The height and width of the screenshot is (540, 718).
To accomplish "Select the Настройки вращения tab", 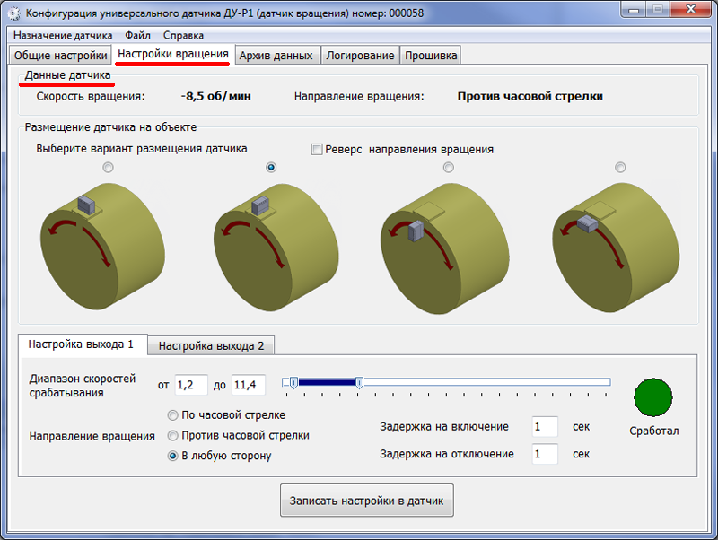I will 173,54.
